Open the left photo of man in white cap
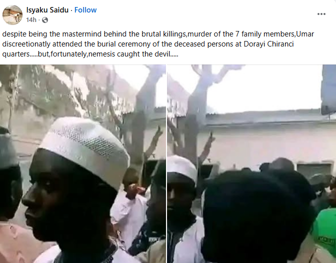The width and height of the screenshot is (336, 263). pyautogui.click(x=83, y=164)
